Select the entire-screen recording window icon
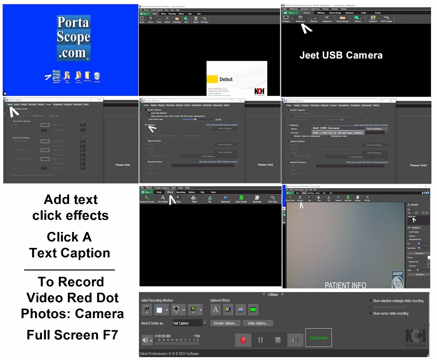The image size is (437, 361). [x=147, y=309]
